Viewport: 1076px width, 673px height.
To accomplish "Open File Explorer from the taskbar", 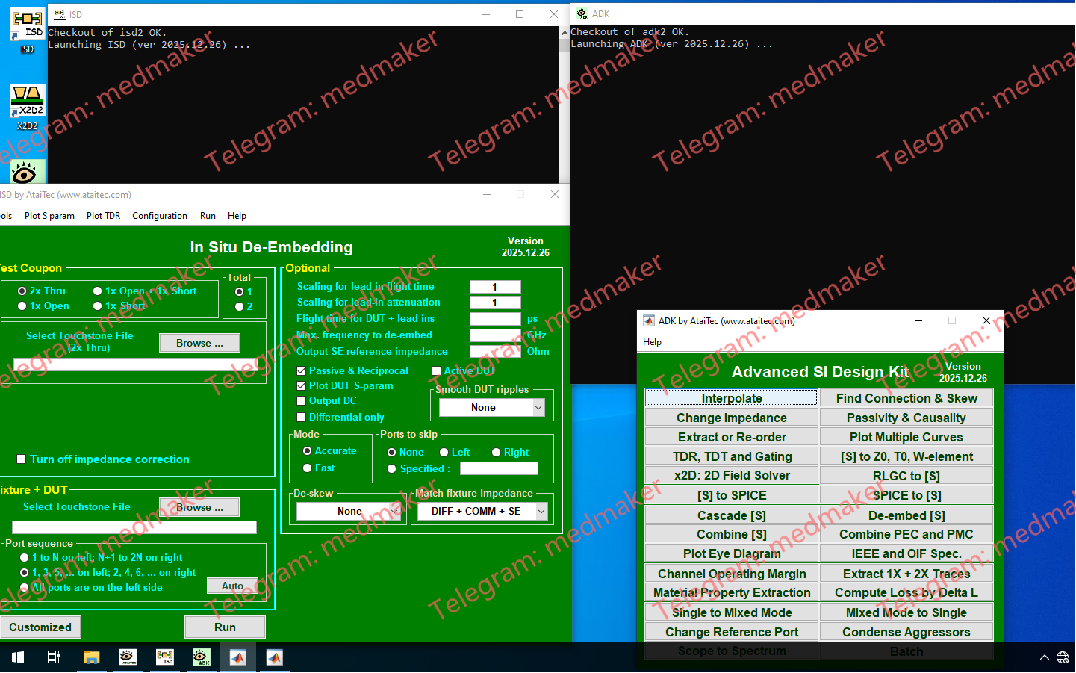I will (x=91, y=658).
